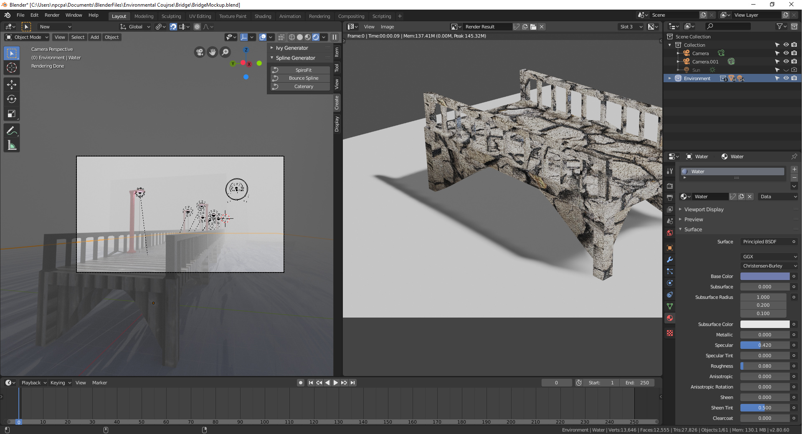The height and width of the screenshot is (434, 811).
Task: Click the zoom magnifier viewport gizmo
Action: (x=225, y=52)
